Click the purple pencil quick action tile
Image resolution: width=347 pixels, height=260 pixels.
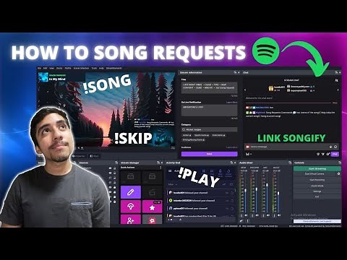(131, 192)
